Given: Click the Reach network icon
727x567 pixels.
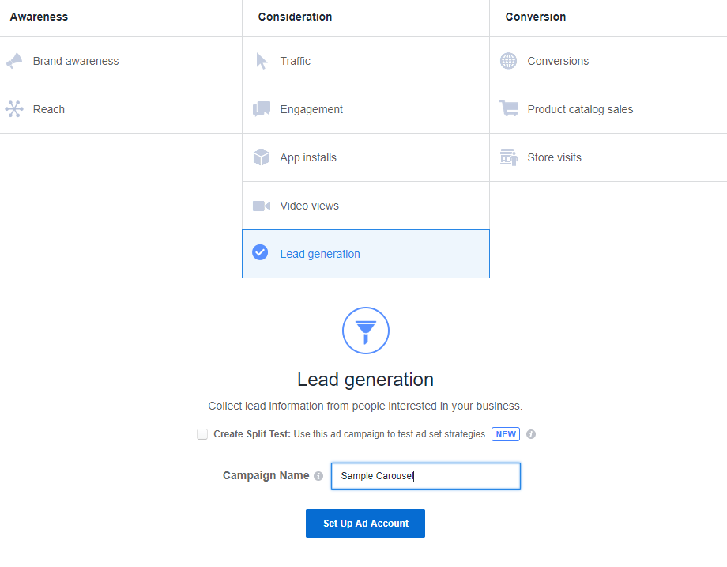Looking at the screenshot, I should (14, 109).
